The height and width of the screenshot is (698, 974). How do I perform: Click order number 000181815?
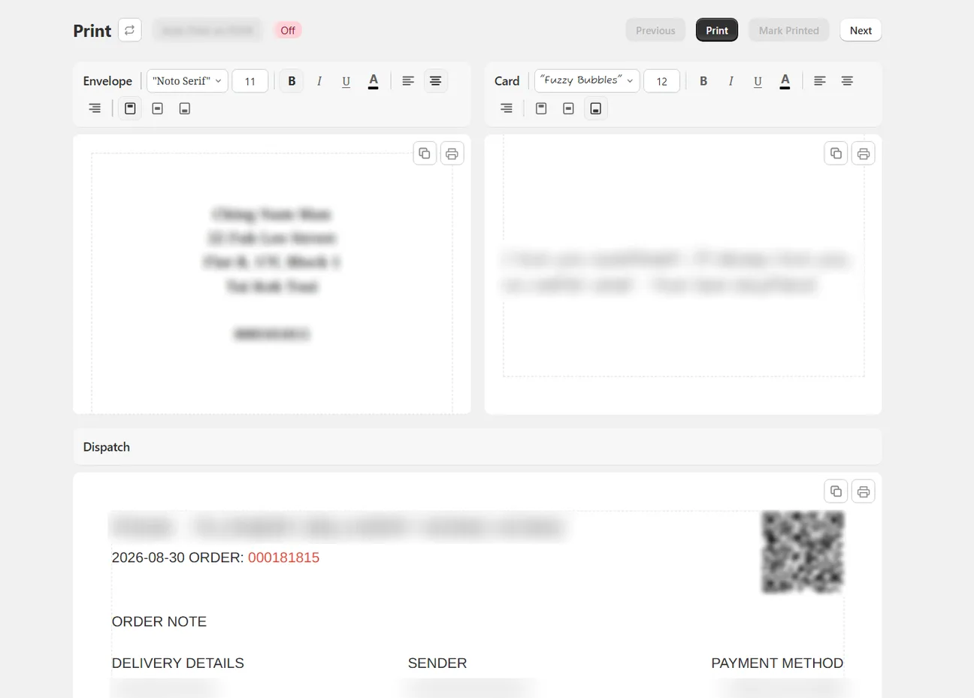point(283,557)
